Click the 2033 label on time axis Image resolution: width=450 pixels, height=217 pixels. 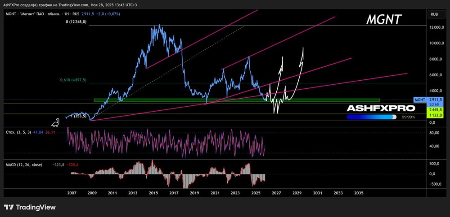(x=338, y=193)
